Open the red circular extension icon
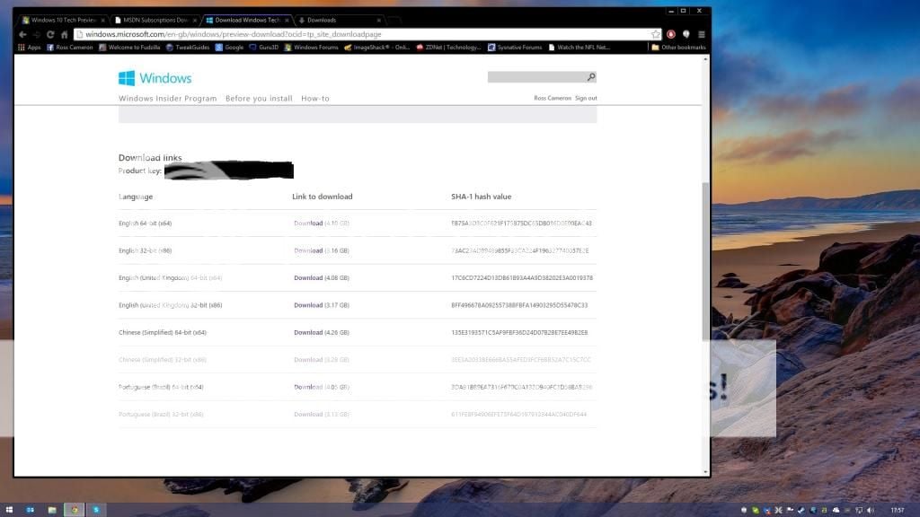Screen dimensions: 920x517 point(671,35)
